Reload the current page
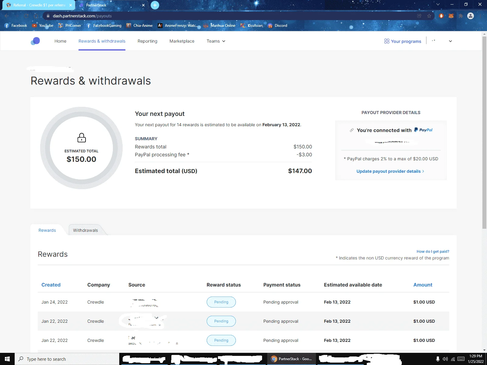487x365 pixels. 26,16
